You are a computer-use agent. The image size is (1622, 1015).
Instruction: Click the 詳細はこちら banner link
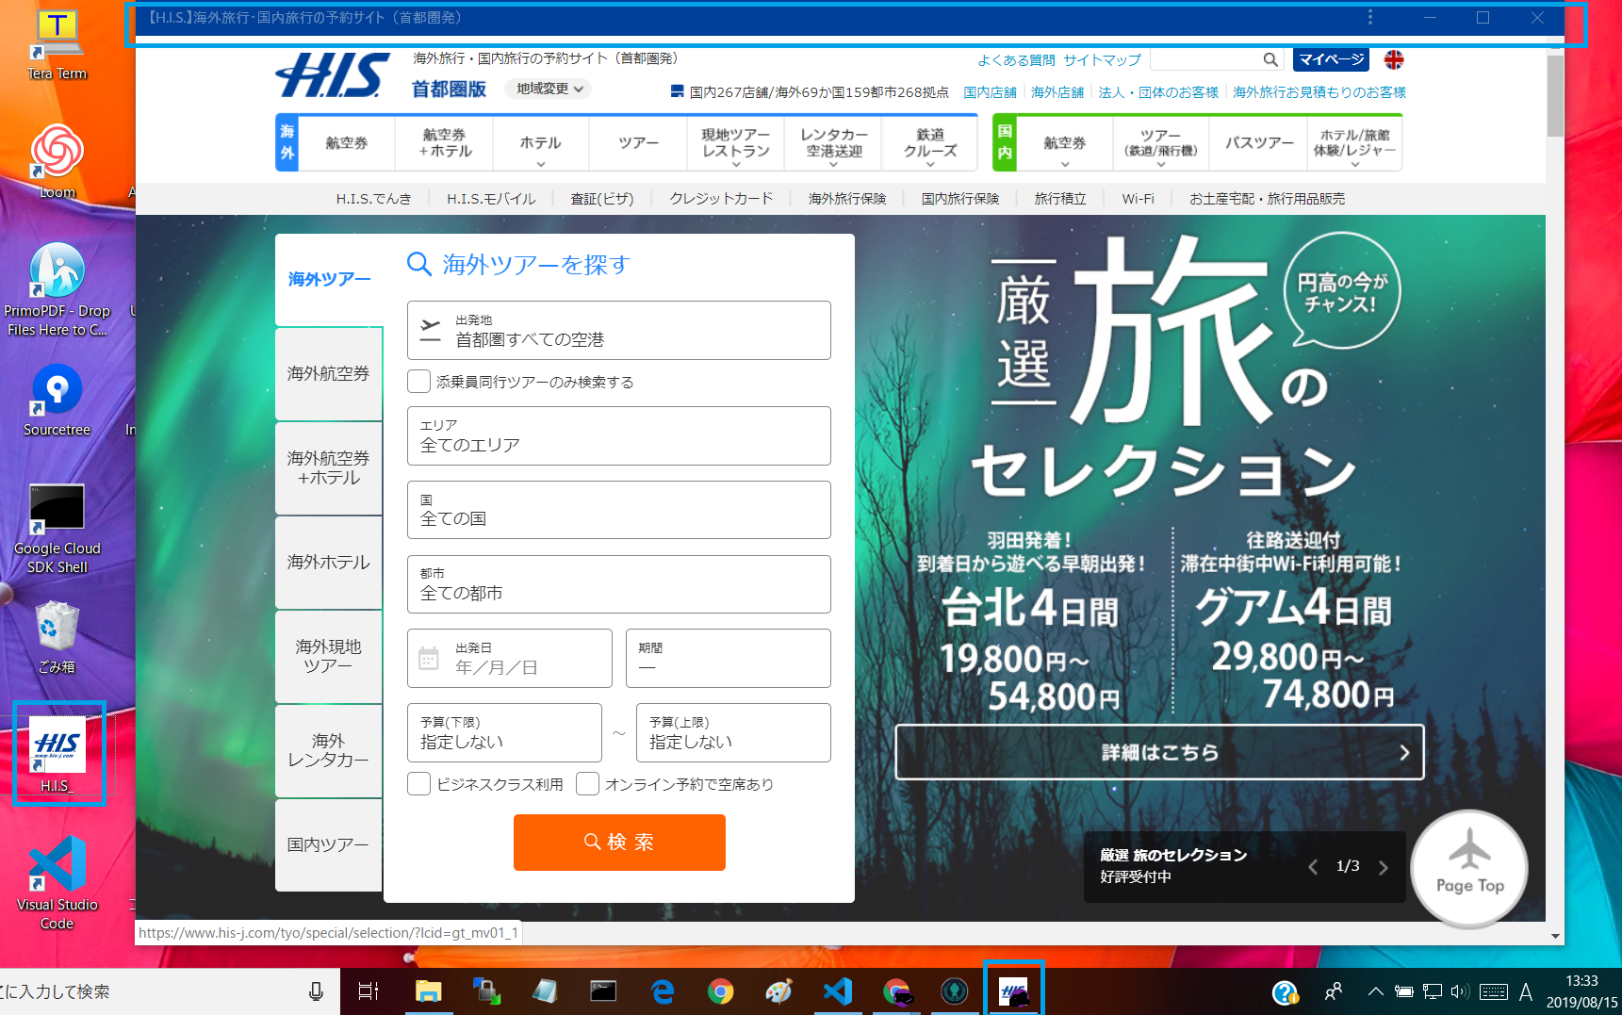coord(1158,752)
